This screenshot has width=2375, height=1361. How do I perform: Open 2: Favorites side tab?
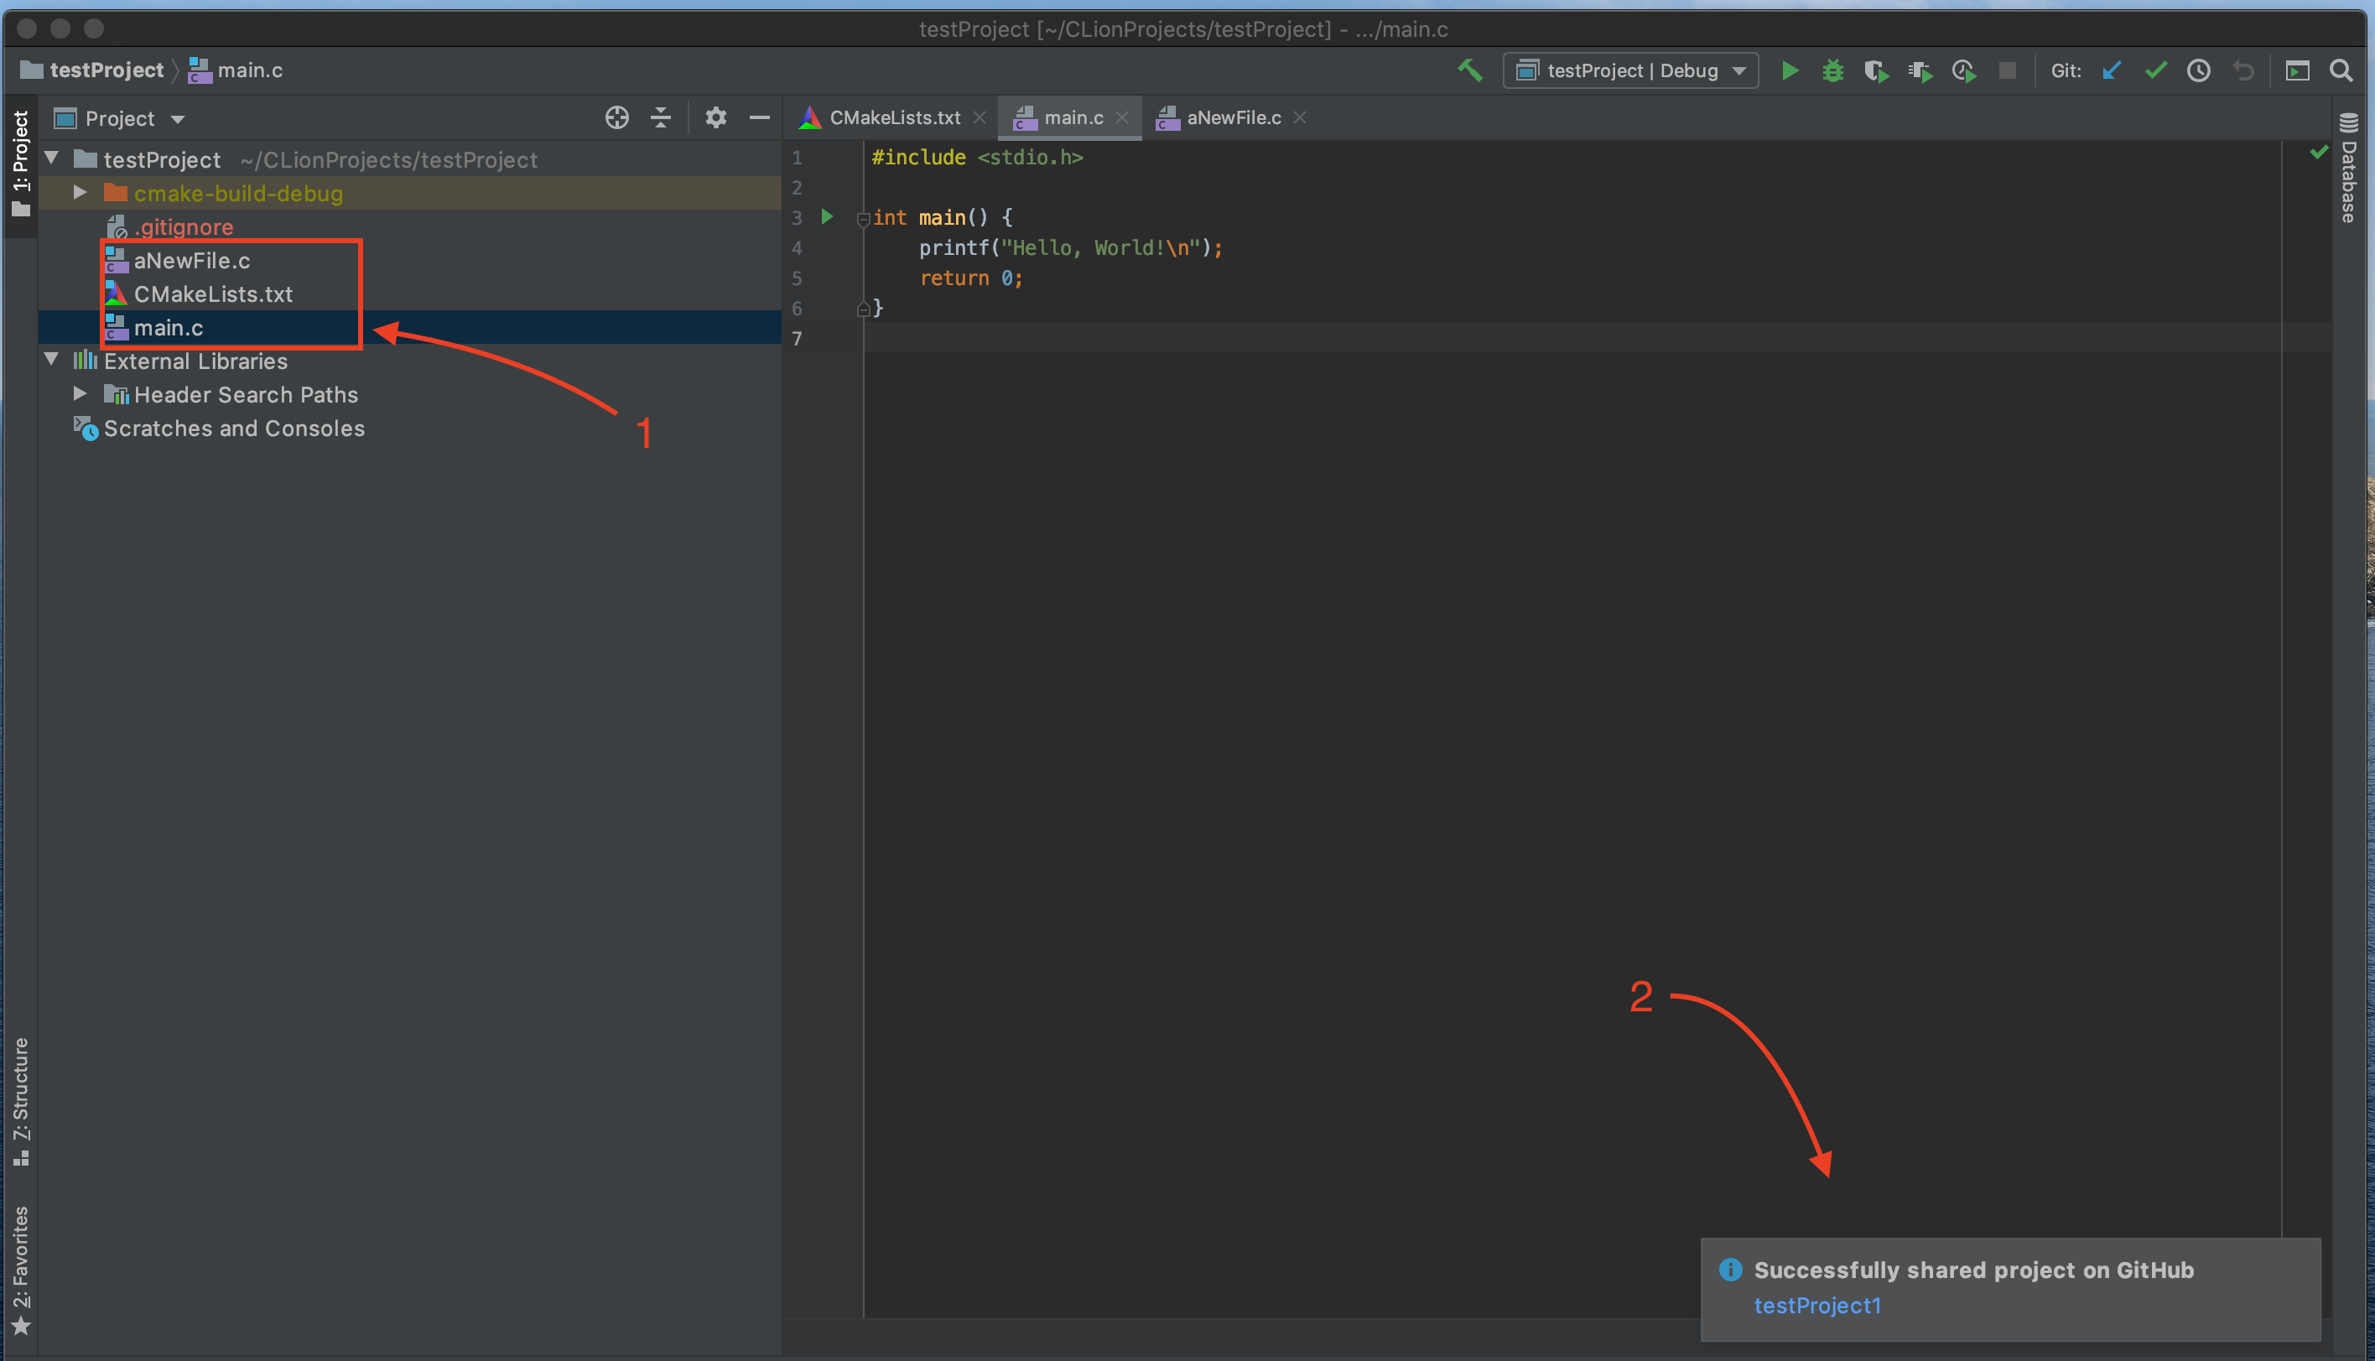tap(21, 1270)
